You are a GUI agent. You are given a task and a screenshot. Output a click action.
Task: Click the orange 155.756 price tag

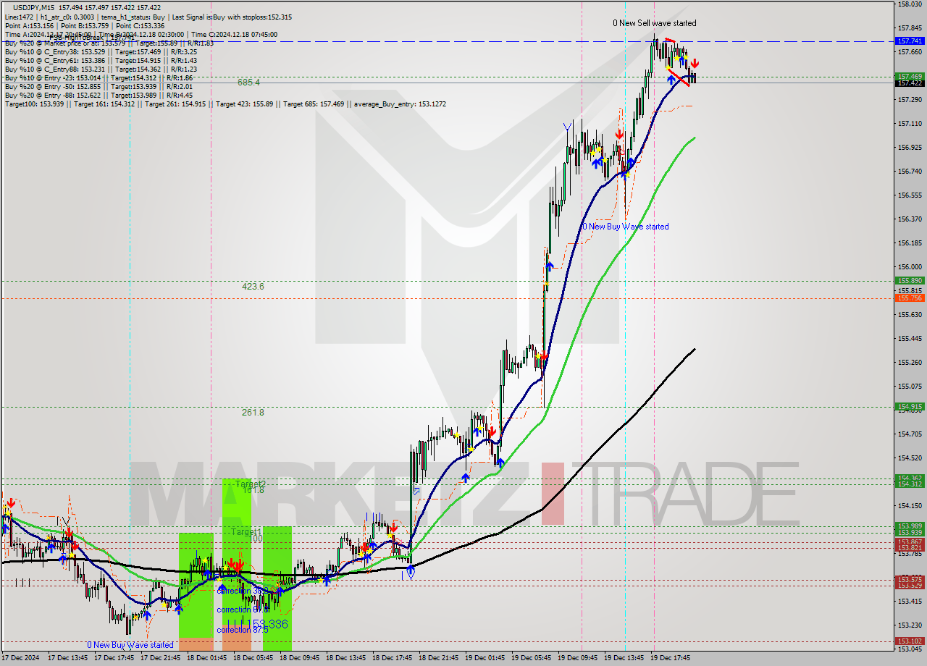[910, 298]
